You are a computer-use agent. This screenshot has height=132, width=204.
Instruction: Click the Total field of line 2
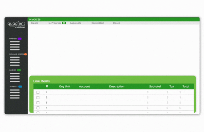click(x=185, y=97)
